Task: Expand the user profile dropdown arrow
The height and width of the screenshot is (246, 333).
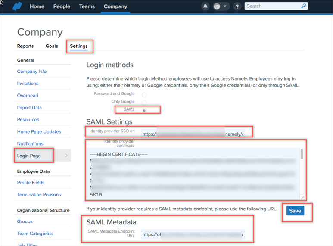Action: pos(225,6)
